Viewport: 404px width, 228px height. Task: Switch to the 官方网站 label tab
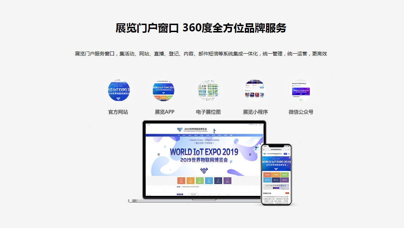click(x=118, y=112)
